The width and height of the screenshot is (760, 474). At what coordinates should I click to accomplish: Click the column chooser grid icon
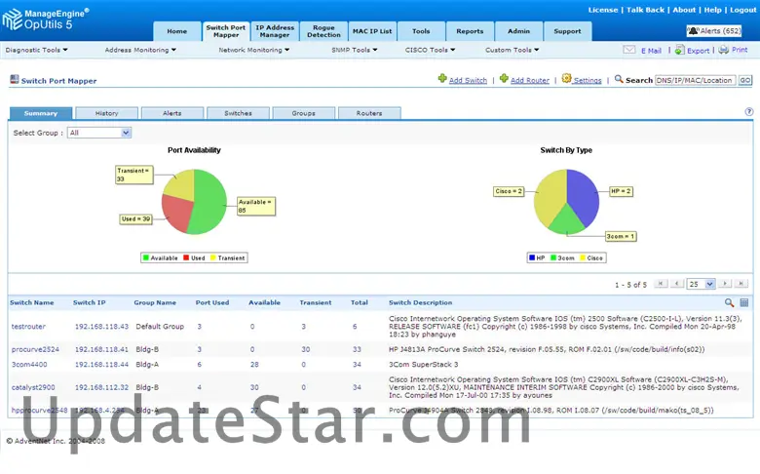(744, 302)
